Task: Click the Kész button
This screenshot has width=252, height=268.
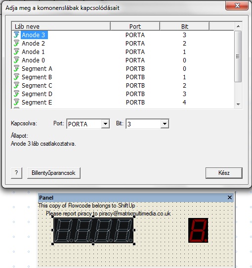Action: point(224,173)
